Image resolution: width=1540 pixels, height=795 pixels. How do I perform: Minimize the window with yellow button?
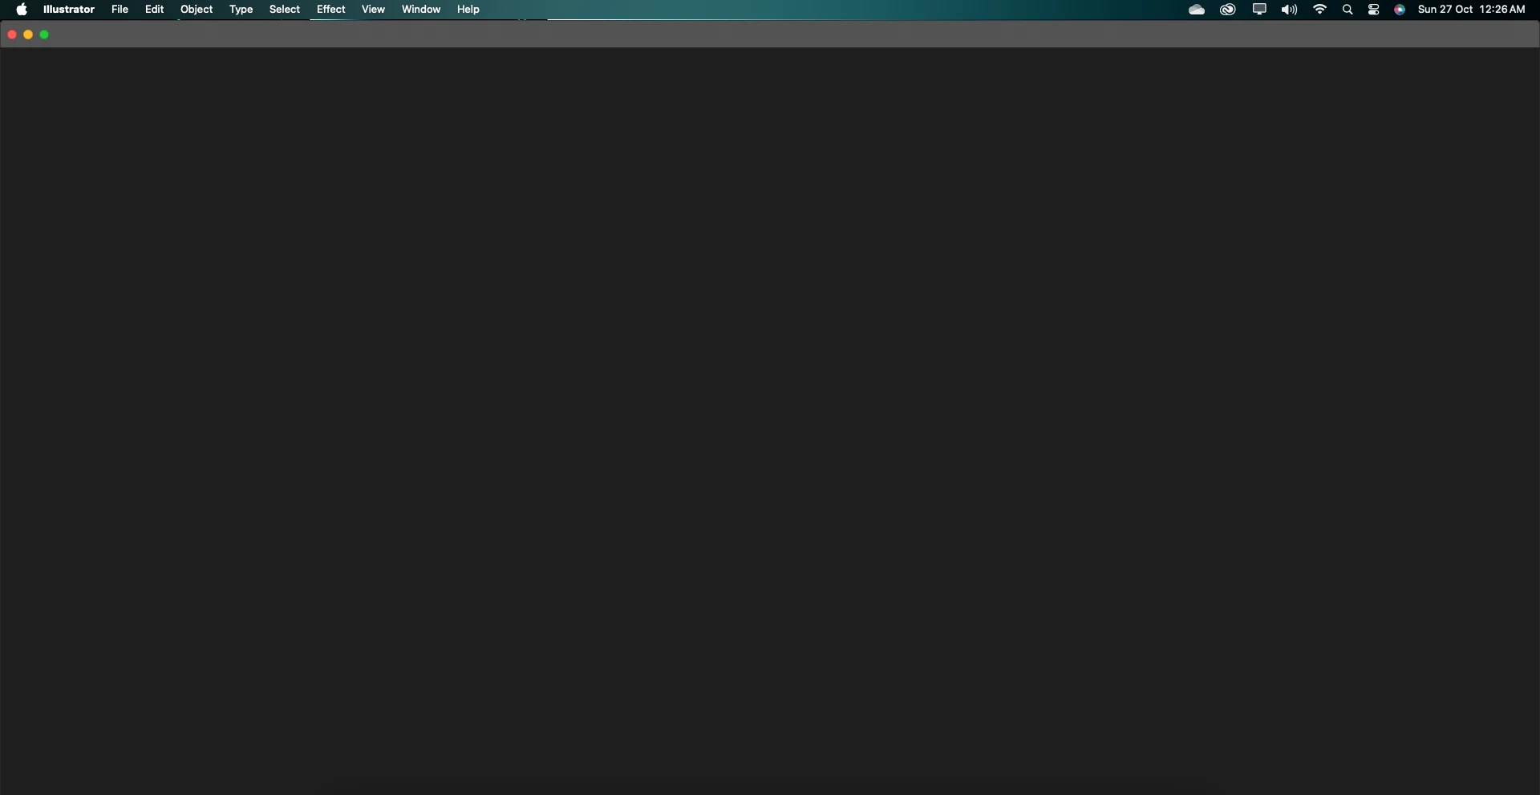tap(28, 34)
